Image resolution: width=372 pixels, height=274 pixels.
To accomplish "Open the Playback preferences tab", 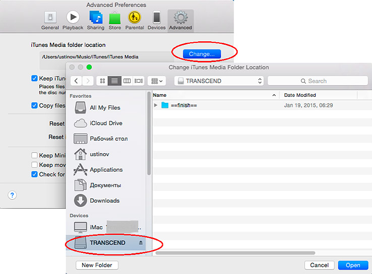I will click(x=73, y=21).
